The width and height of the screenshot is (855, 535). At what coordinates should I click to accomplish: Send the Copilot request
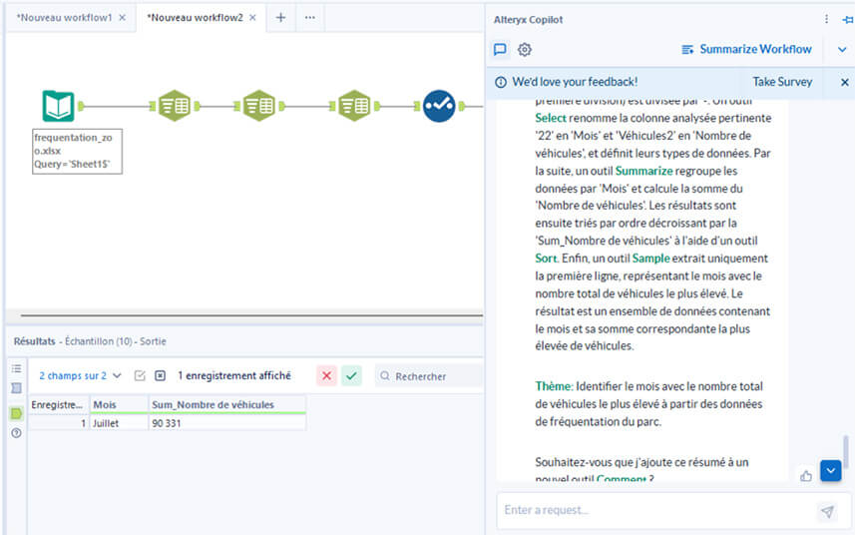click(x=828, y=512)
